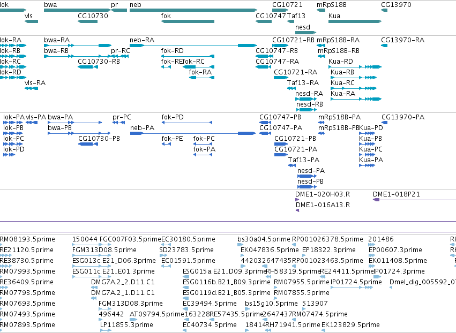
Task: Click transcript fok-RD
Action: pyautogui.click(x=188, y=56)
